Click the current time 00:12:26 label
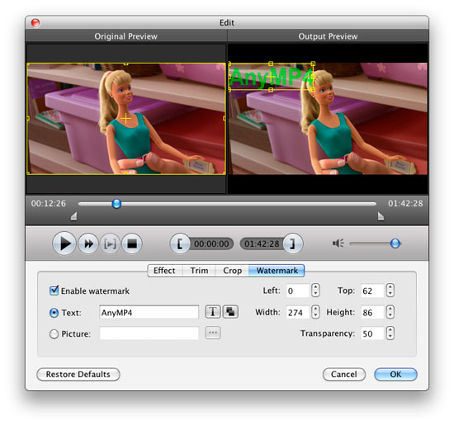Viewport: 454px width, 425px height. pos(49,204)
